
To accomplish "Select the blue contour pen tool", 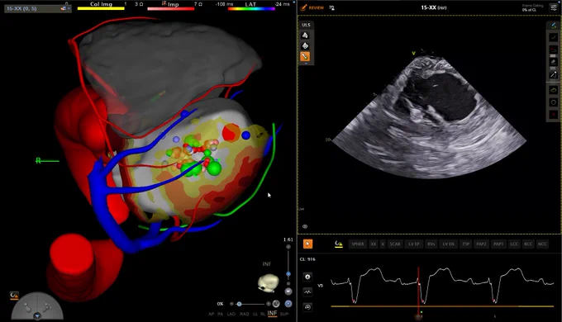I will pos(553,26).
